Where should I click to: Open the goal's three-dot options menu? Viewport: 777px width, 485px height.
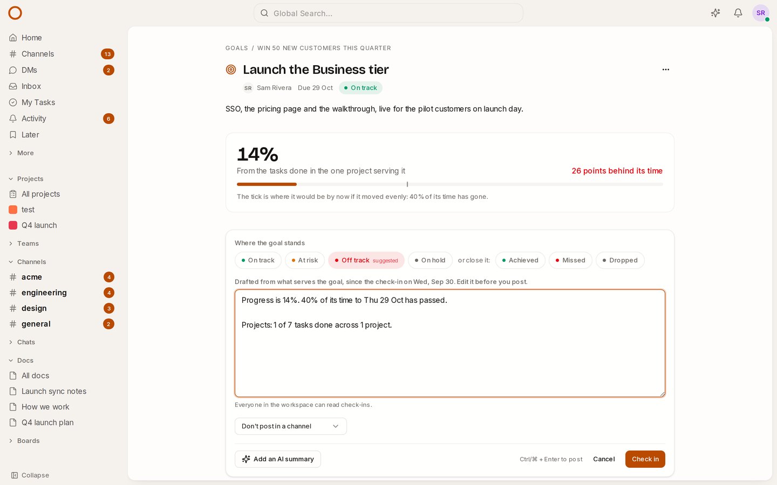click(666, 70)
